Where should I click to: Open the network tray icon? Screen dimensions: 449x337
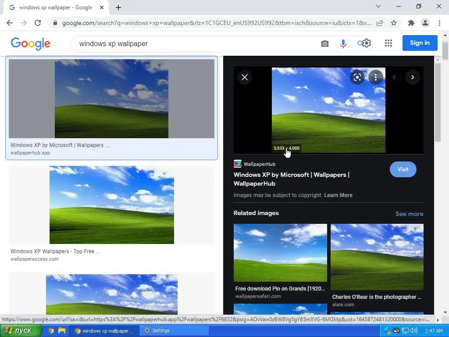tap(405, 331)
